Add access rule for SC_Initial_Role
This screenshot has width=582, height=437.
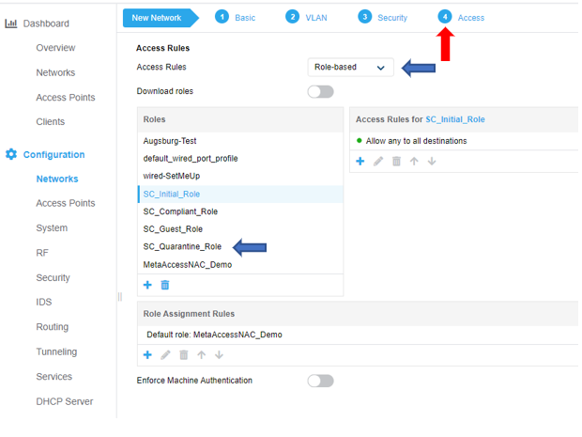360,162
